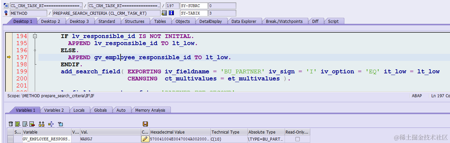Screen dimensions: 450x143
Task: Collapse the IF block at line 194
Action: (x=35, y=36)
